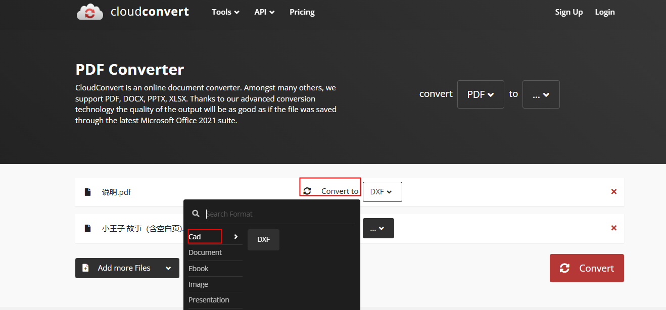Click the 小王子 故事 file name
The image size is (666, 310).
[142, 228]
